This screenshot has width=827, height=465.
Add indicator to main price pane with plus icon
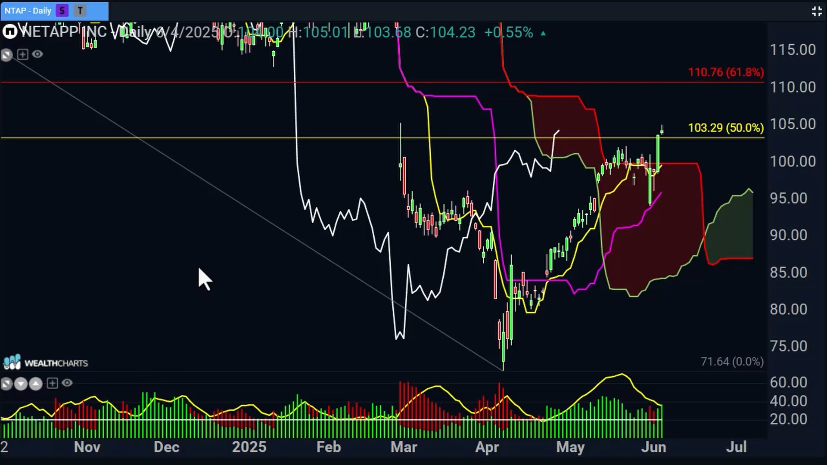point(23,54)
